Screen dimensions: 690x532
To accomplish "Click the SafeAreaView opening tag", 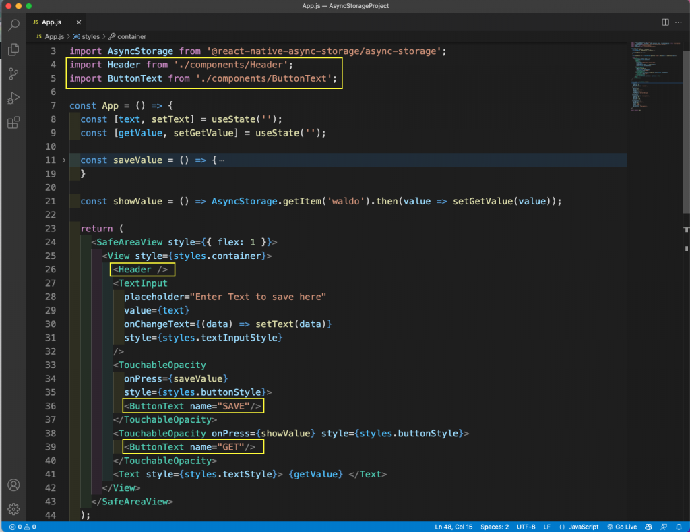I will [x=184, y=242].
